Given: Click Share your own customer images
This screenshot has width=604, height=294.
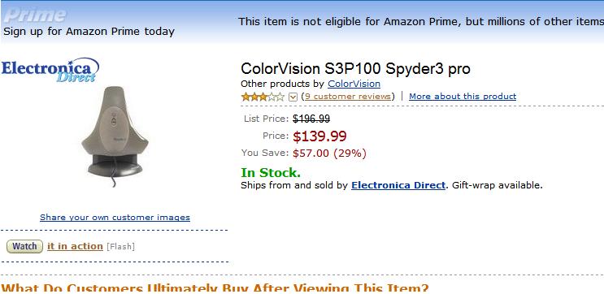Looking at the screenshot, I should [x=115, y=218].
